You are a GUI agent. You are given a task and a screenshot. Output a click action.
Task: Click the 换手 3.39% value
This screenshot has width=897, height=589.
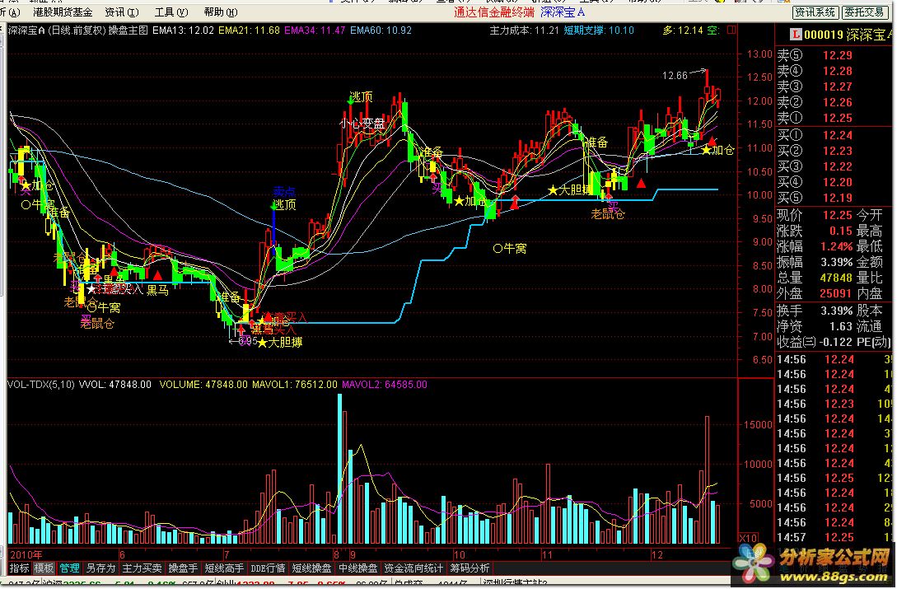pos(838,311)
